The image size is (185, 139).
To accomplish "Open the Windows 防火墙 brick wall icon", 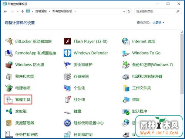I will click(x=9, y=65).
